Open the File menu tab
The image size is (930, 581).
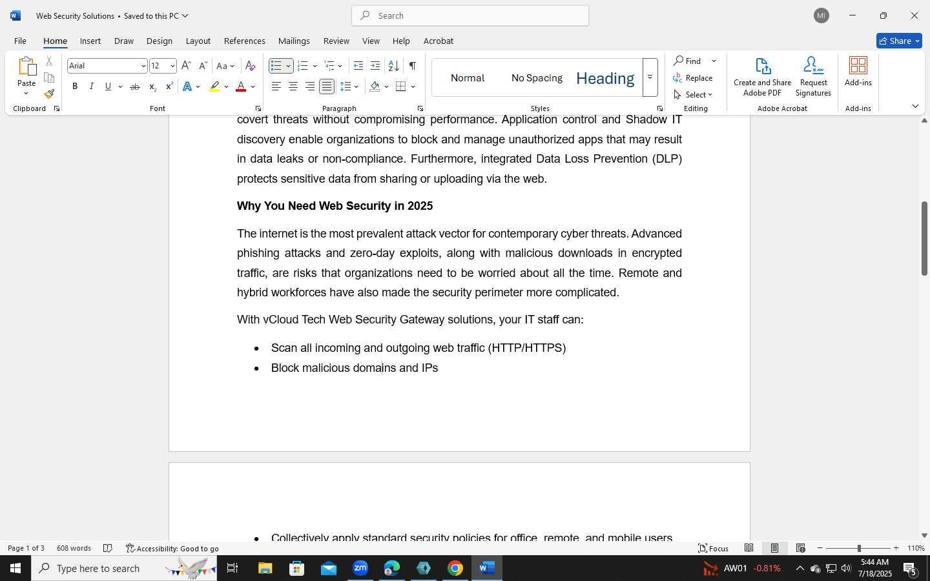[20, 41]
